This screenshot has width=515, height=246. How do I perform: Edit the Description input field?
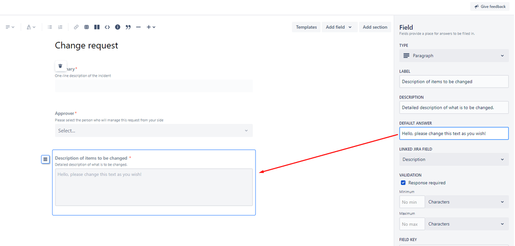click(454, 107)
